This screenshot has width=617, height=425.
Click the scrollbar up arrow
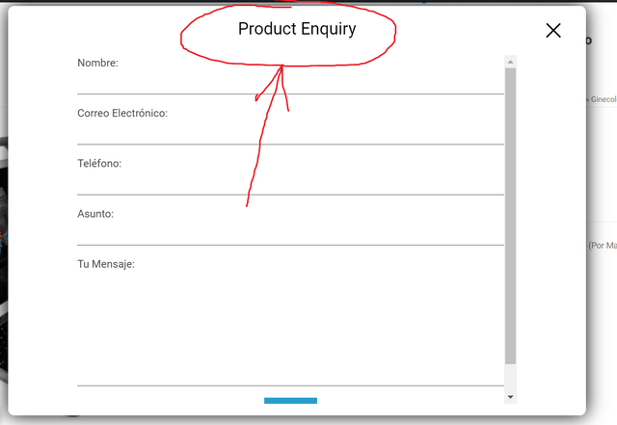tap(510, 62)
